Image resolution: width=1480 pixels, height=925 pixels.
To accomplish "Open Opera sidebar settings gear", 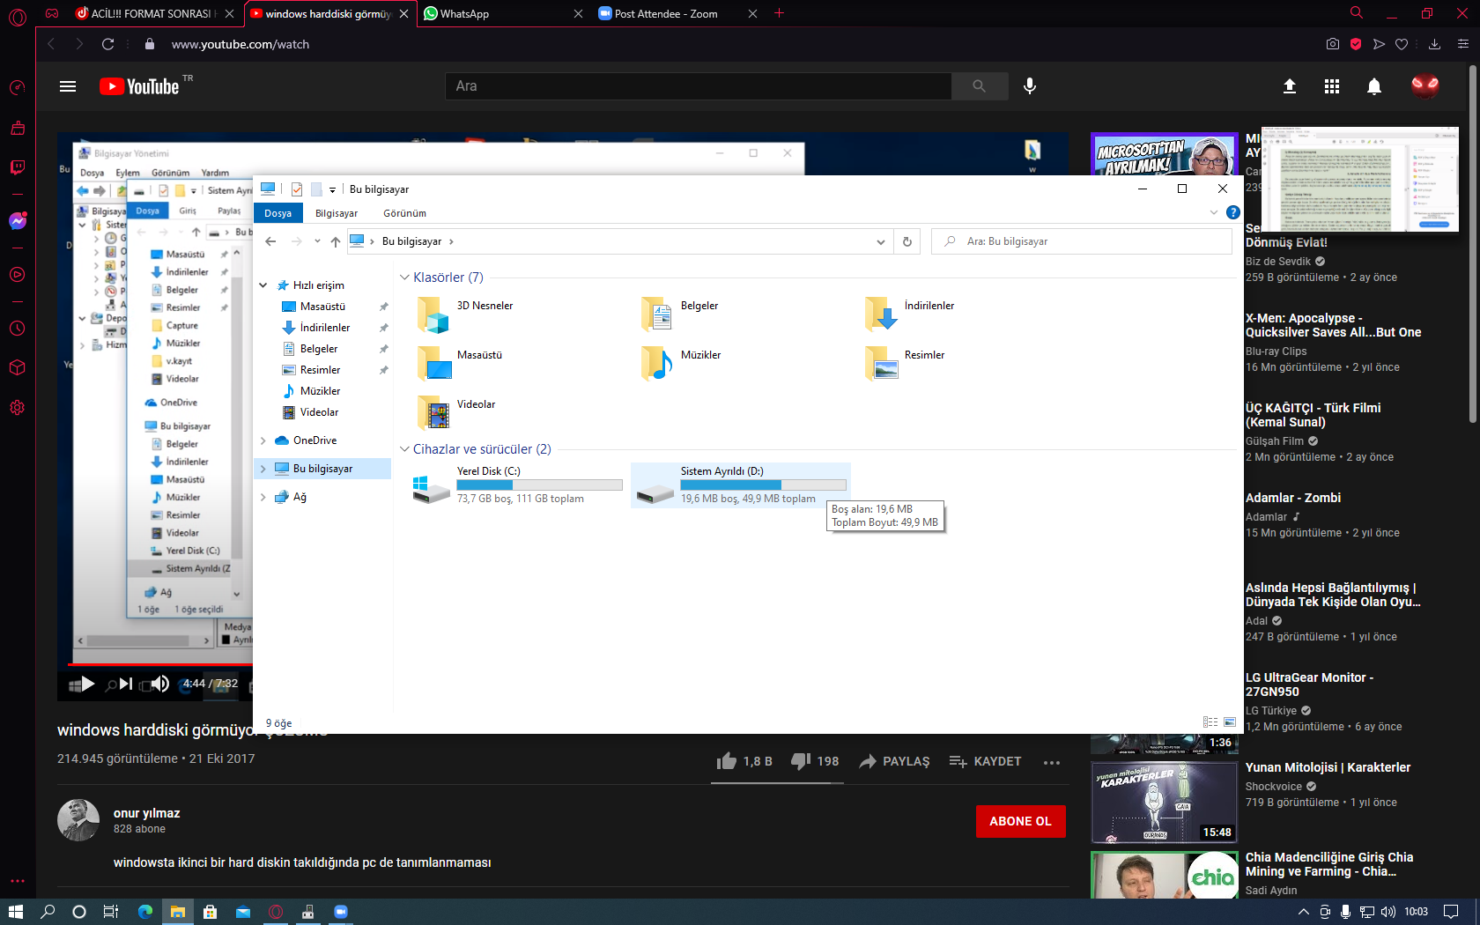I will coord(18,408).
